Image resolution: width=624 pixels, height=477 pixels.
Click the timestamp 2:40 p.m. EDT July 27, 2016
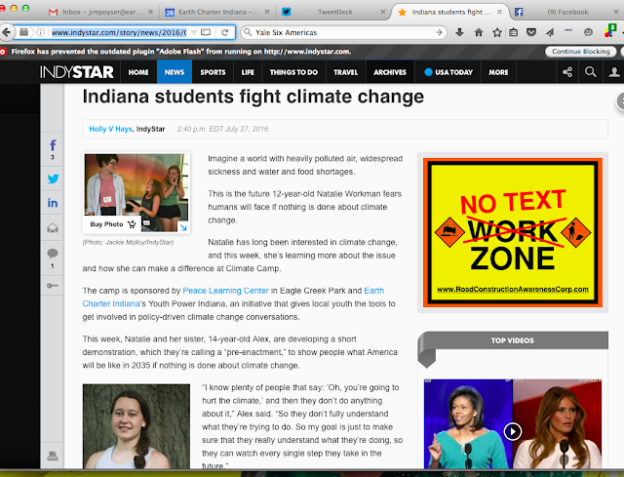(x=222, y=129)
